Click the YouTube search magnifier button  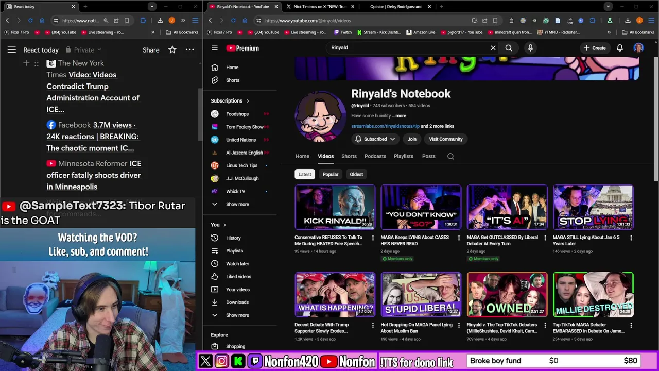(x=509, y=48)
